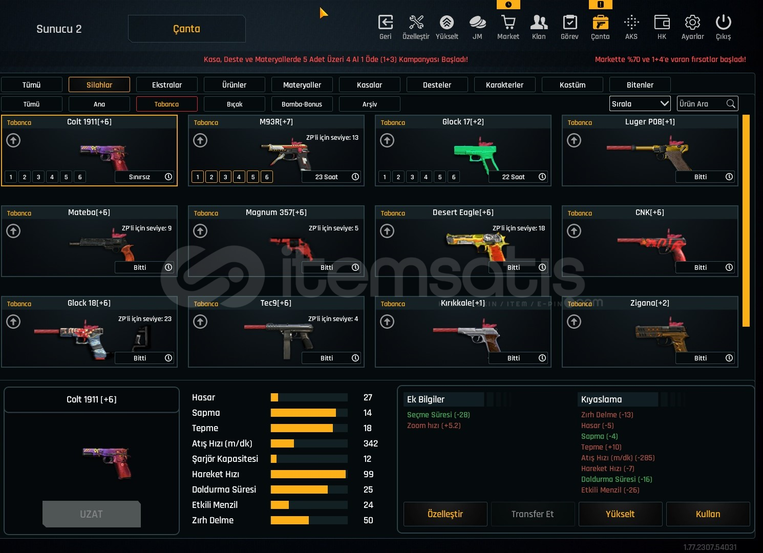Switch to the Materyaller tab

(302, 84)
